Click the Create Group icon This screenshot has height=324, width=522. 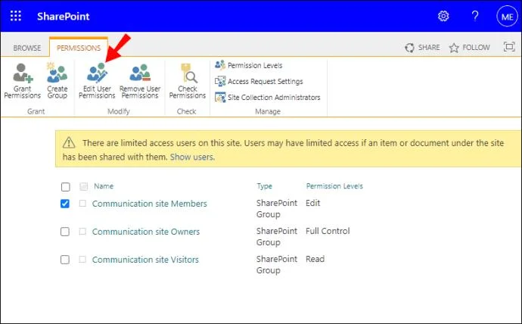point(57,73)
